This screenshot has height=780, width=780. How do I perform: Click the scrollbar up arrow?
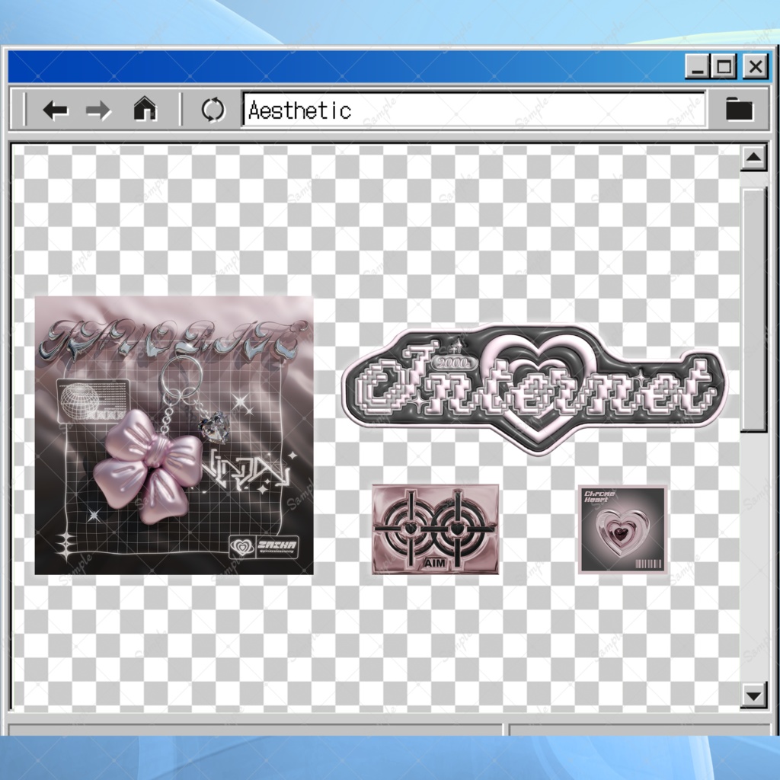(x=753, y=158)
